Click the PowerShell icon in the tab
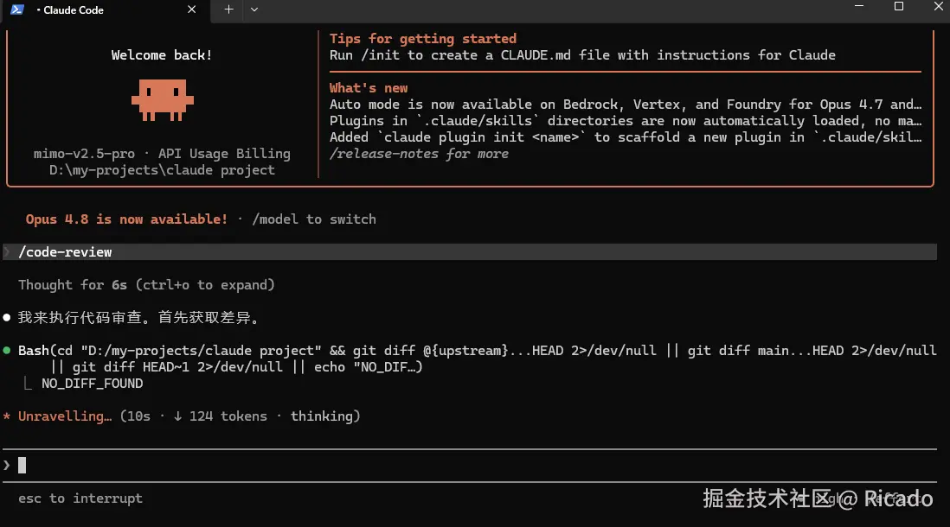The height and width of the screenshot is (527, 950). point(17,10)
